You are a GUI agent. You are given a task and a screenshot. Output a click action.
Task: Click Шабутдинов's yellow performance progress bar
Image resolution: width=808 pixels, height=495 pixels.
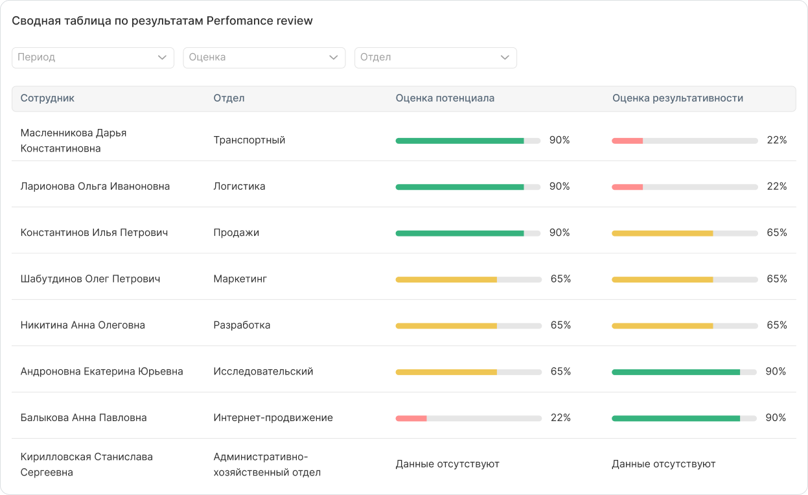(685, 279)
